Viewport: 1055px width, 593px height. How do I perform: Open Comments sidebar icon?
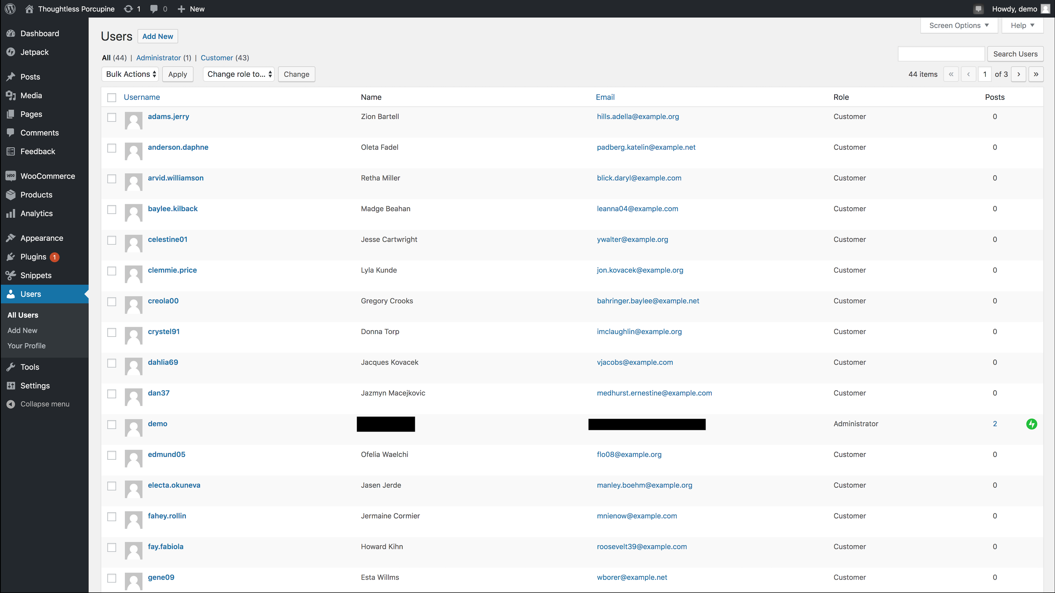point(11,133)
